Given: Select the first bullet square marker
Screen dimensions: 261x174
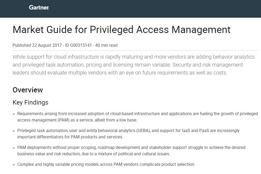Looking at the screenshot, I should 13,114.
